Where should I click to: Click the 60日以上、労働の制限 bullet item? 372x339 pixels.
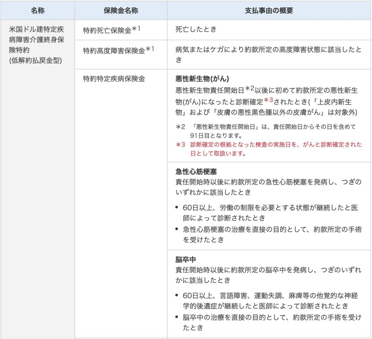pos(270,213)
